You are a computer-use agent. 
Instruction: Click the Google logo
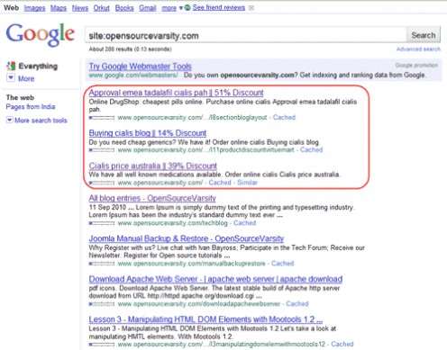[x=41, y=35]
